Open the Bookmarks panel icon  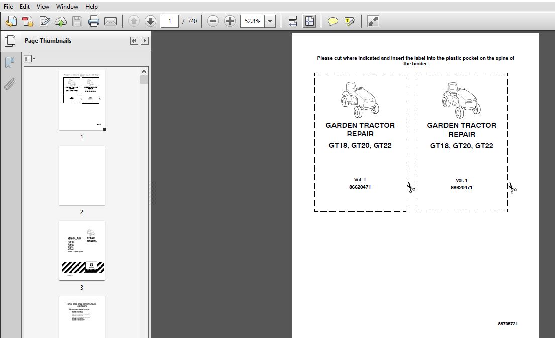coord(10,63)
